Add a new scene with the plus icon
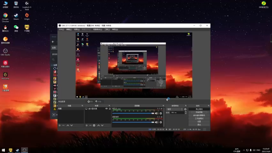 60,125
